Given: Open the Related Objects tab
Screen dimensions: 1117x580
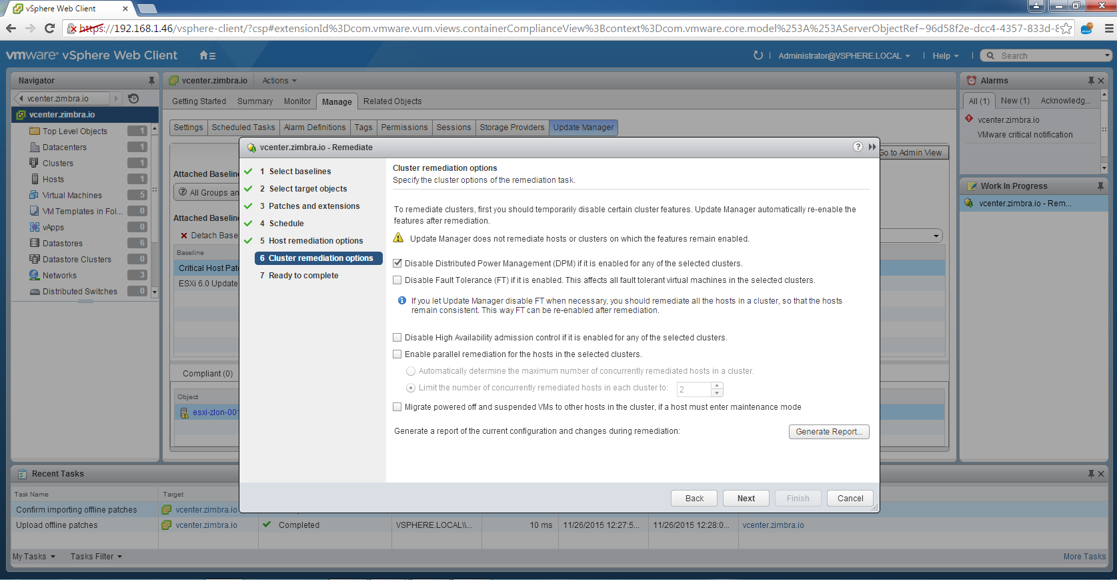Looking at the screenshot, I should click(392, 101).
